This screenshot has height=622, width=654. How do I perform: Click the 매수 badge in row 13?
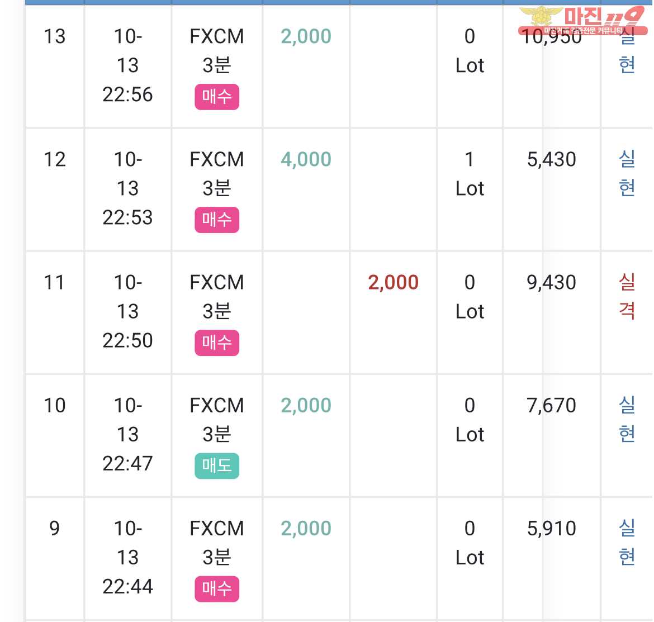tap(217, 97)
